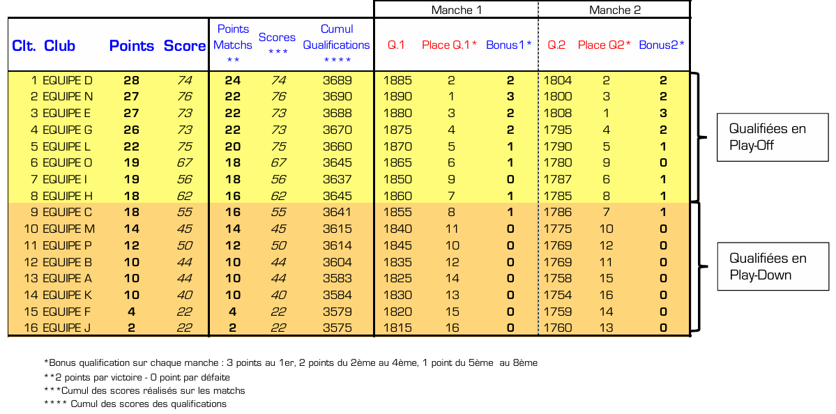836x414 pixels.
Task: Select Q.2 value 1808
Action: coord(558,114)
